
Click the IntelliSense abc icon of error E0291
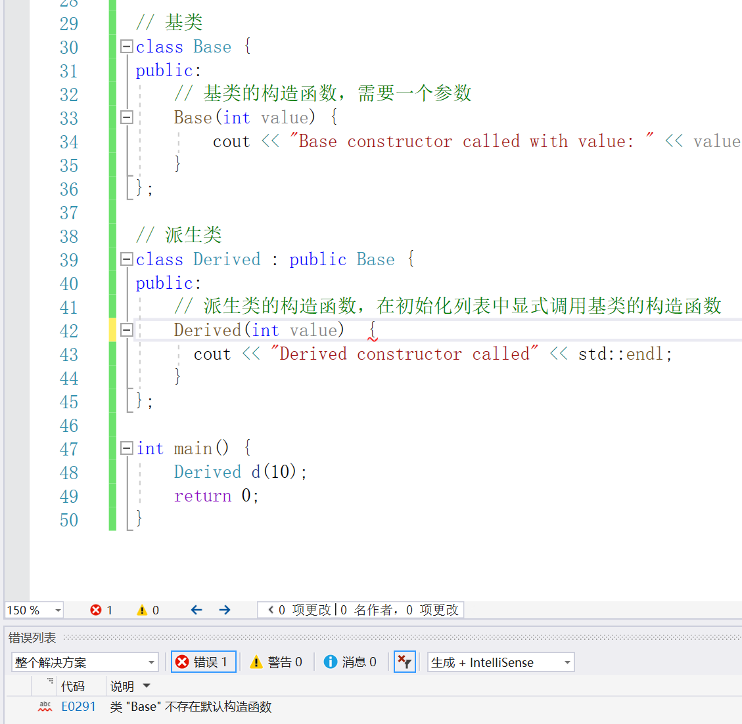45,706
